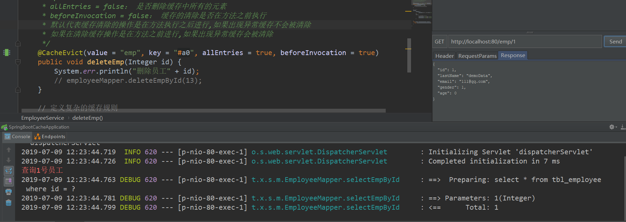Click 'Completed initialization in 7 ms' log message

click(x=494, y=161)
